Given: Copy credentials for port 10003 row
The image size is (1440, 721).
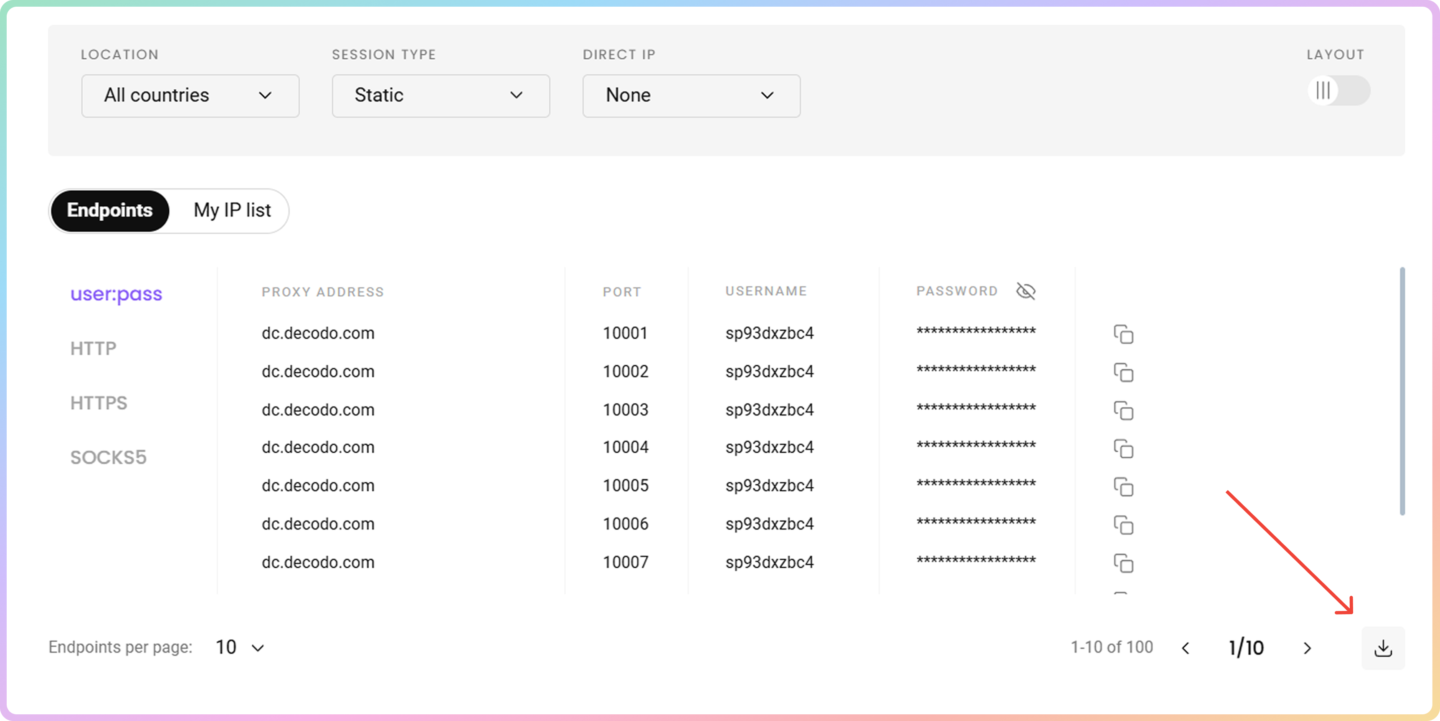Looking at the screenshot, I should pyautogui.click(x=1123, y=411).
